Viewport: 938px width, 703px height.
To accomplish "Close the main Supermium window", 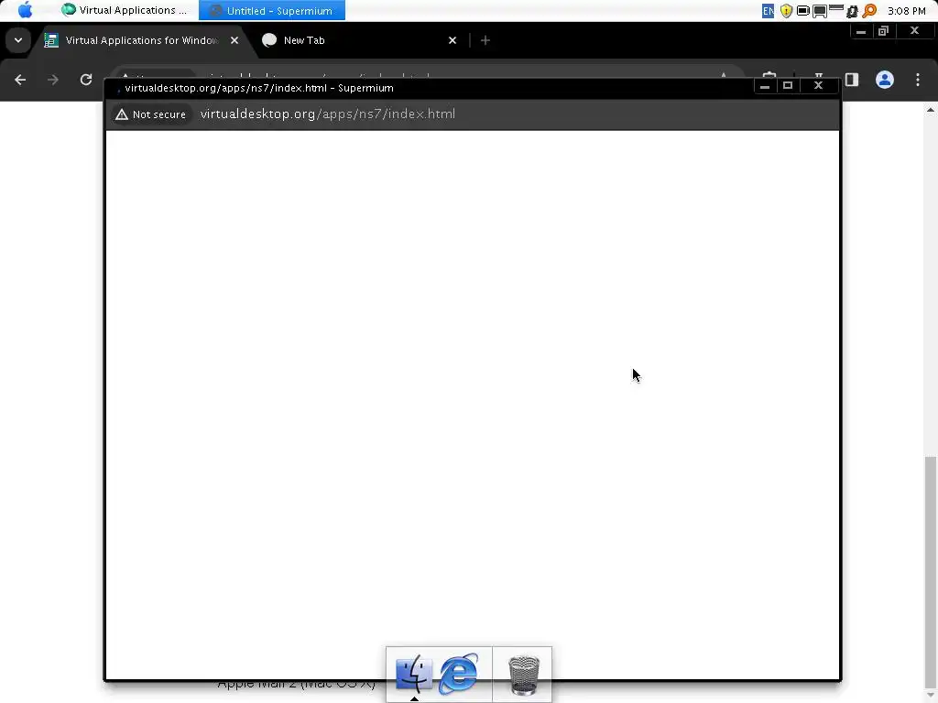I will tap(914, 30).
